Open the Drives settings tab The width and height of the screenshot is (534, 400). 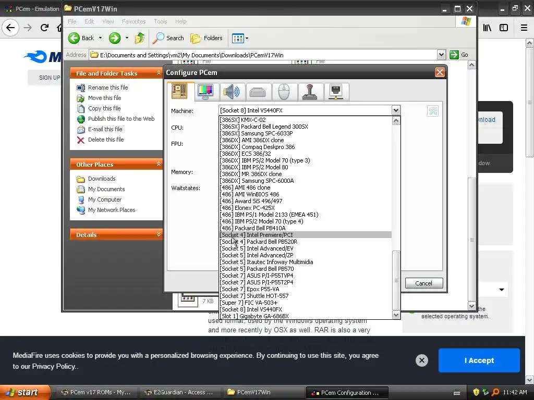[x=258, y=92]
